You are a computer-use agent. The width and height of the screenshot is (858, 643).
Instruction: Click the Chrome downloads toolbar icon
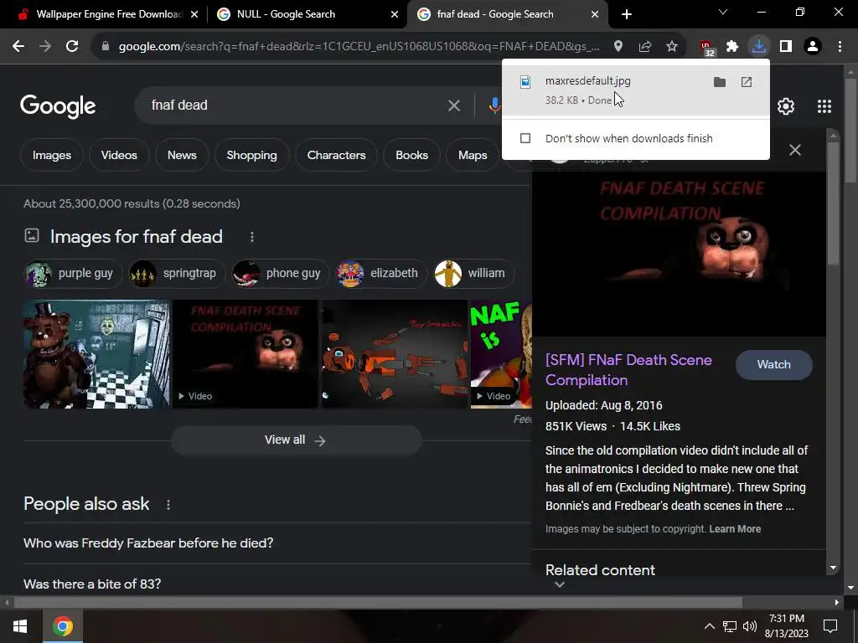click(x=759, y=47)
